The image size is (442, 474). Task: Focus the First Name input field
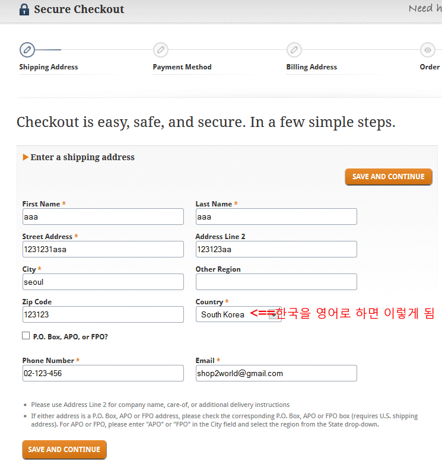[x=103, y=217]
